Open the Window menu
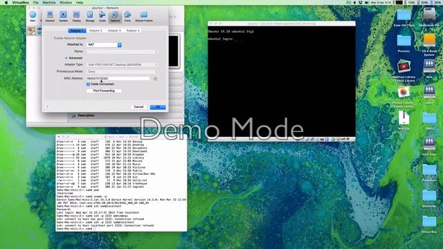The height and width of the screenshot is (249, 443). click(66, 3)
